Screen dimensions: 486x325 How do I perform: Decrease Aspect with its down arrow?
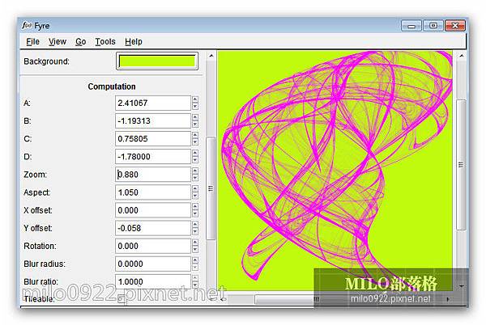(195, 196)
